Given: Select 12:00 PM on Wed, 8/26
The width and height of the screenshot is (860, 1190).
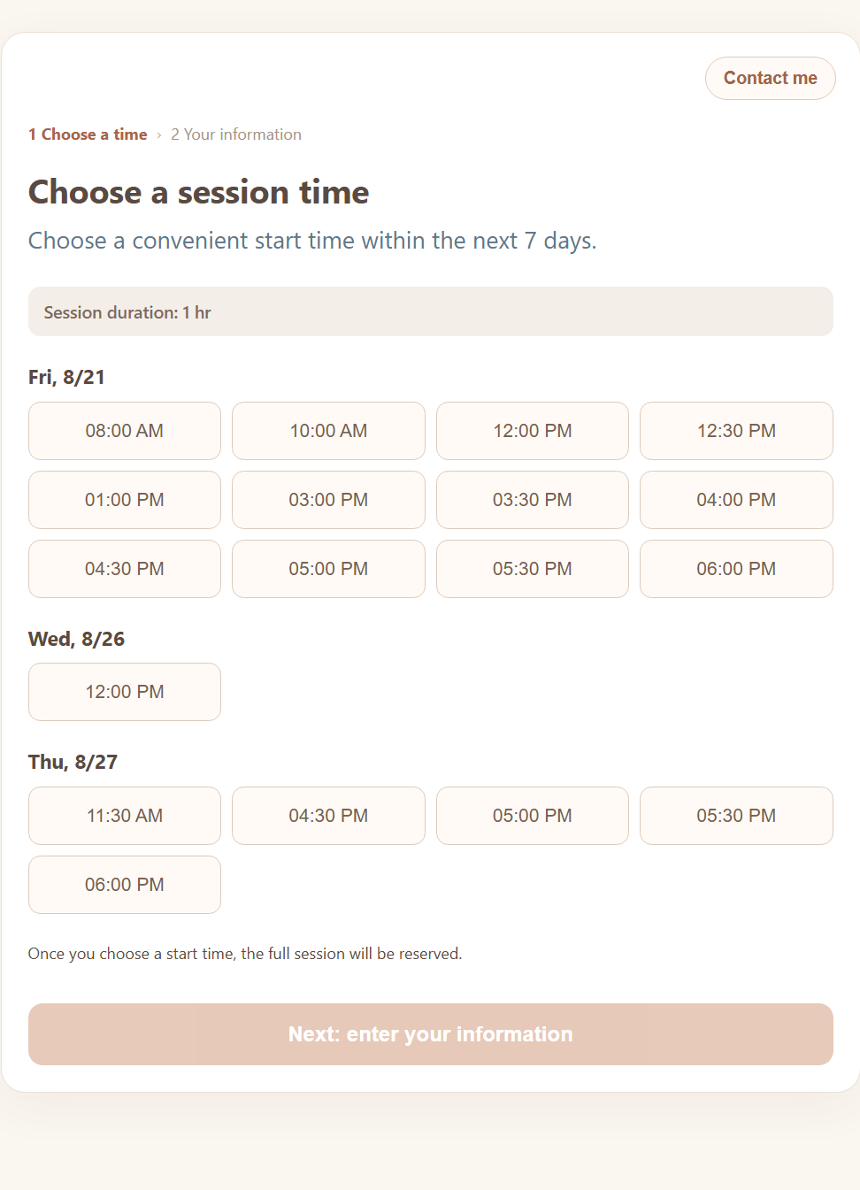Looking at the screenshot, I should coord(125,692).
